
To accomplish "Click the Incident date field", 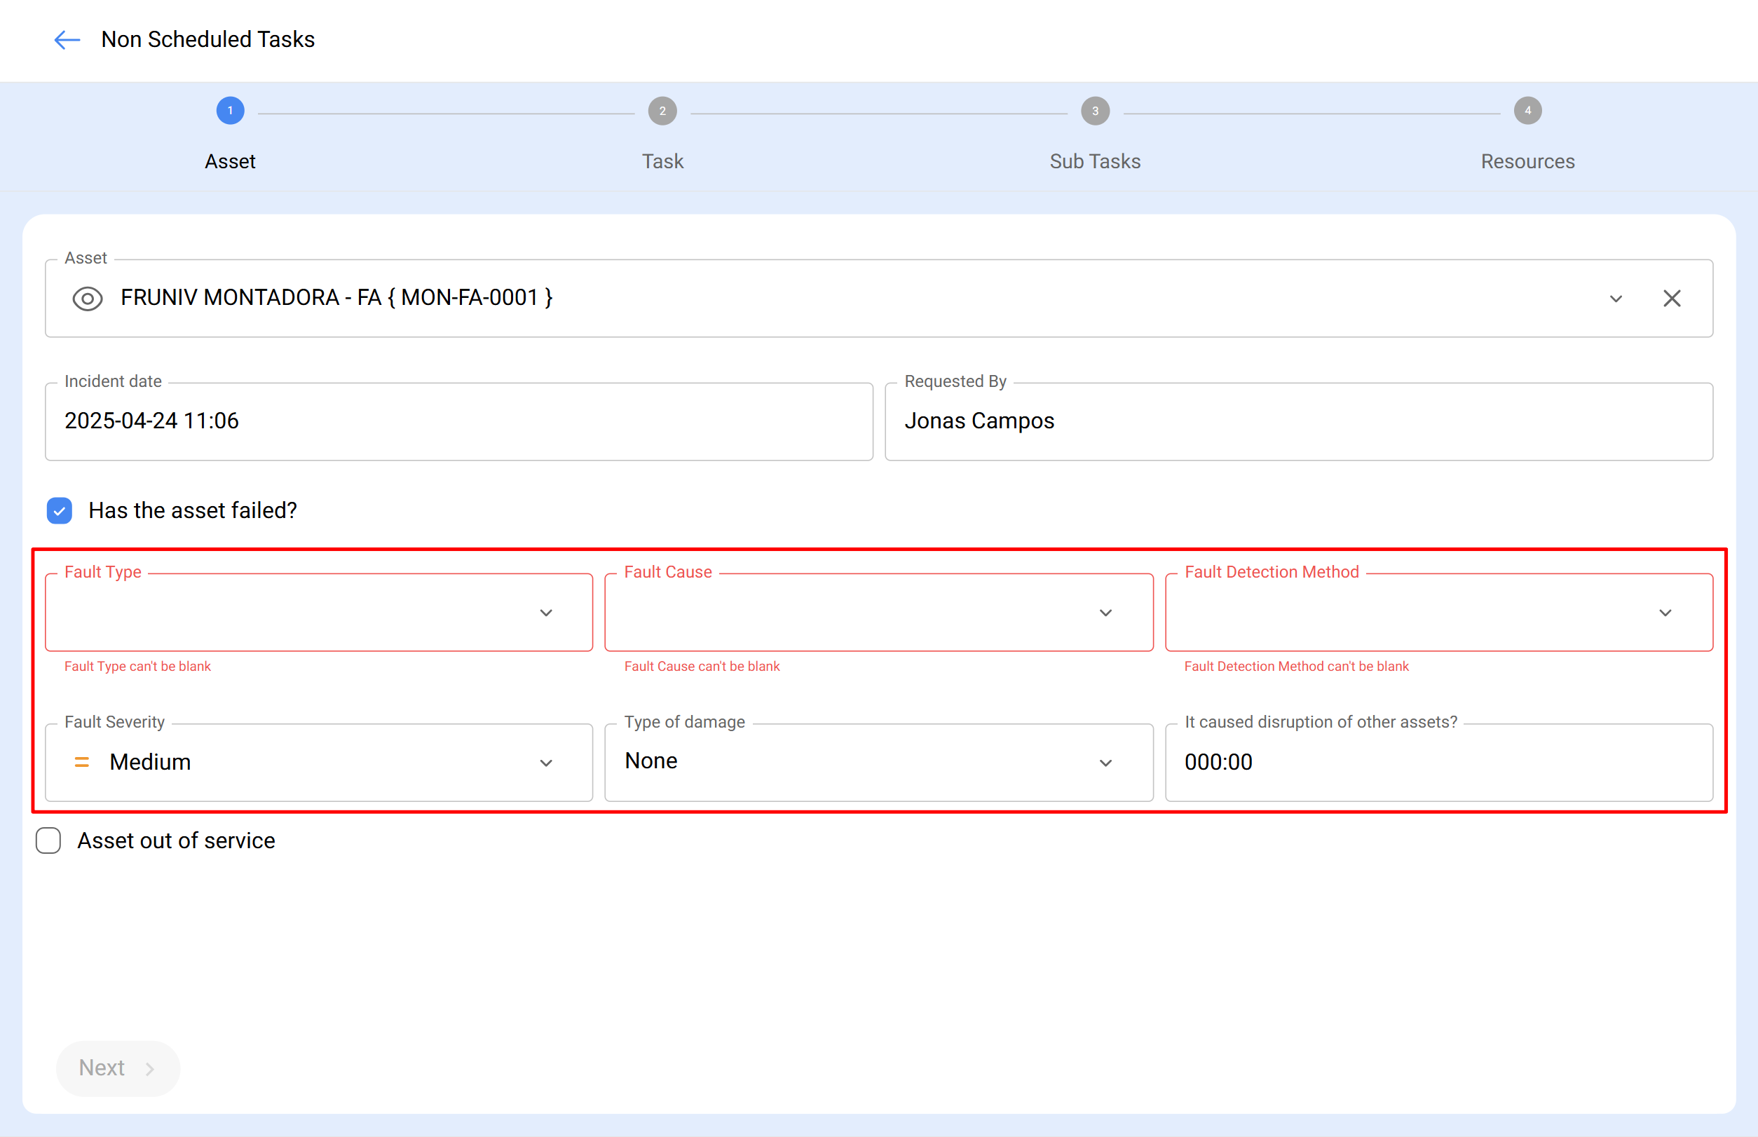I will pos(458,421).
